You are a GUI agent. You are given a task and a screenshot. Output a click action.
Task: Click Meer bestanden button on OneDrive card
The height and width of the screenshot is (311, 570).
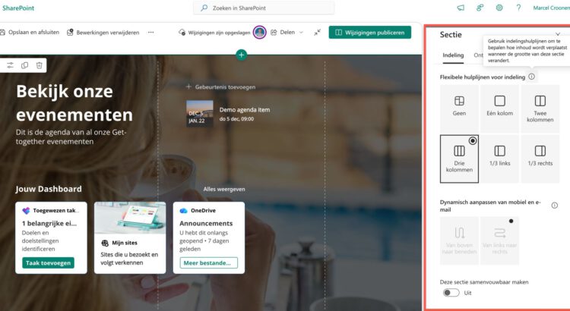point(209,262)
